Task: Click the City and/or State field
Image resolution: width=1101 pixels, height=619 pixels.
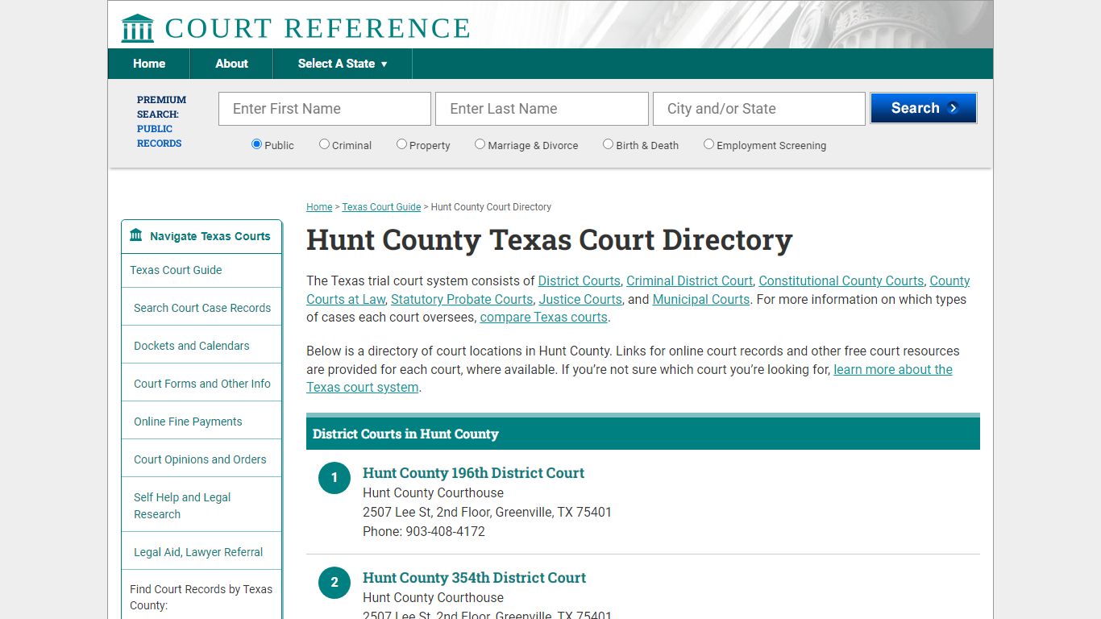Action: coord(759,109)
